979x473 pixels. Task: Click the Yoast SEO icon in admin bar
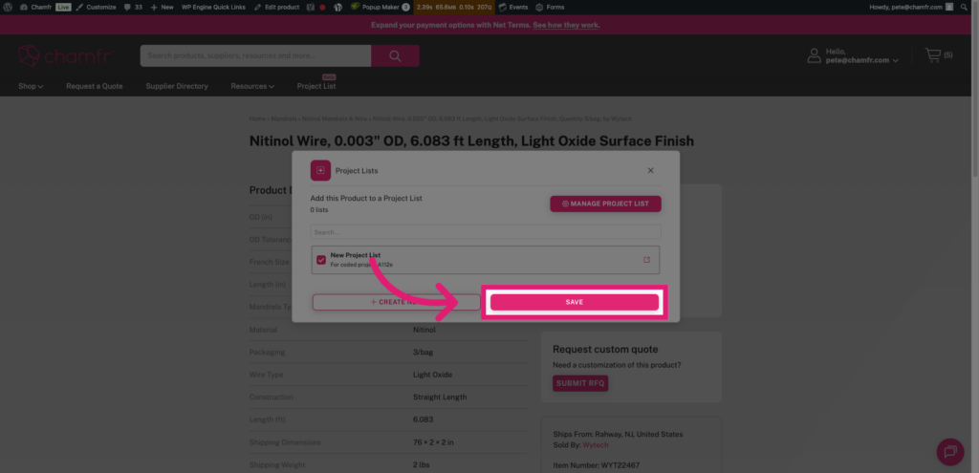pos(311,7)
